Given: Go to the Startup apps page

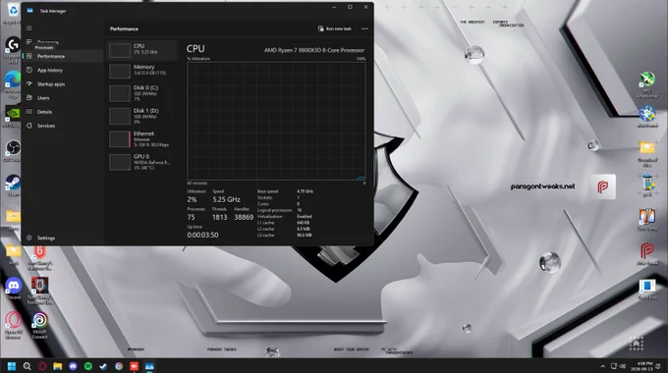Looking at the screenshot, I should [62, 84].
